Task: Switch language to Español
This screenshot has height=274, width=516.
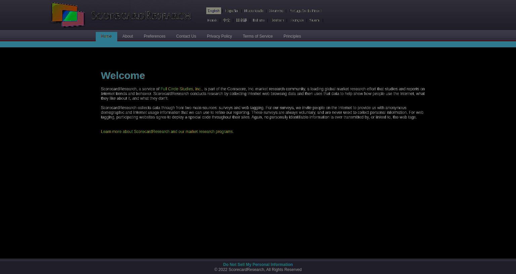Action: [x=231, y=11]
